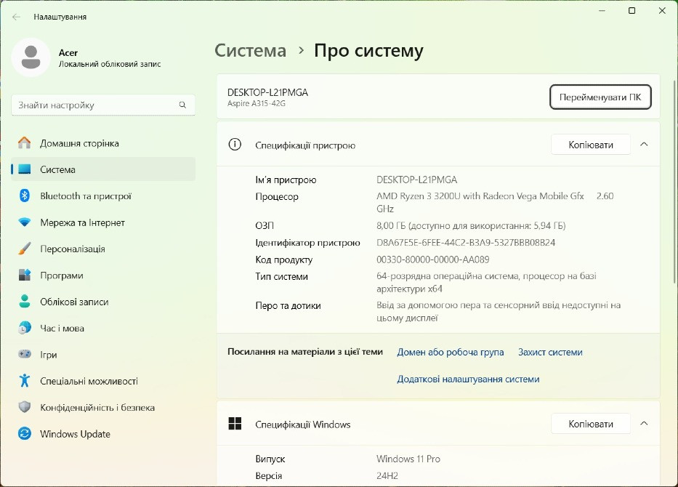Collapse the Специфікації пристрою section
Viewport: 678px width, 487px height.
pyautogui.click(x=644, y=144)
